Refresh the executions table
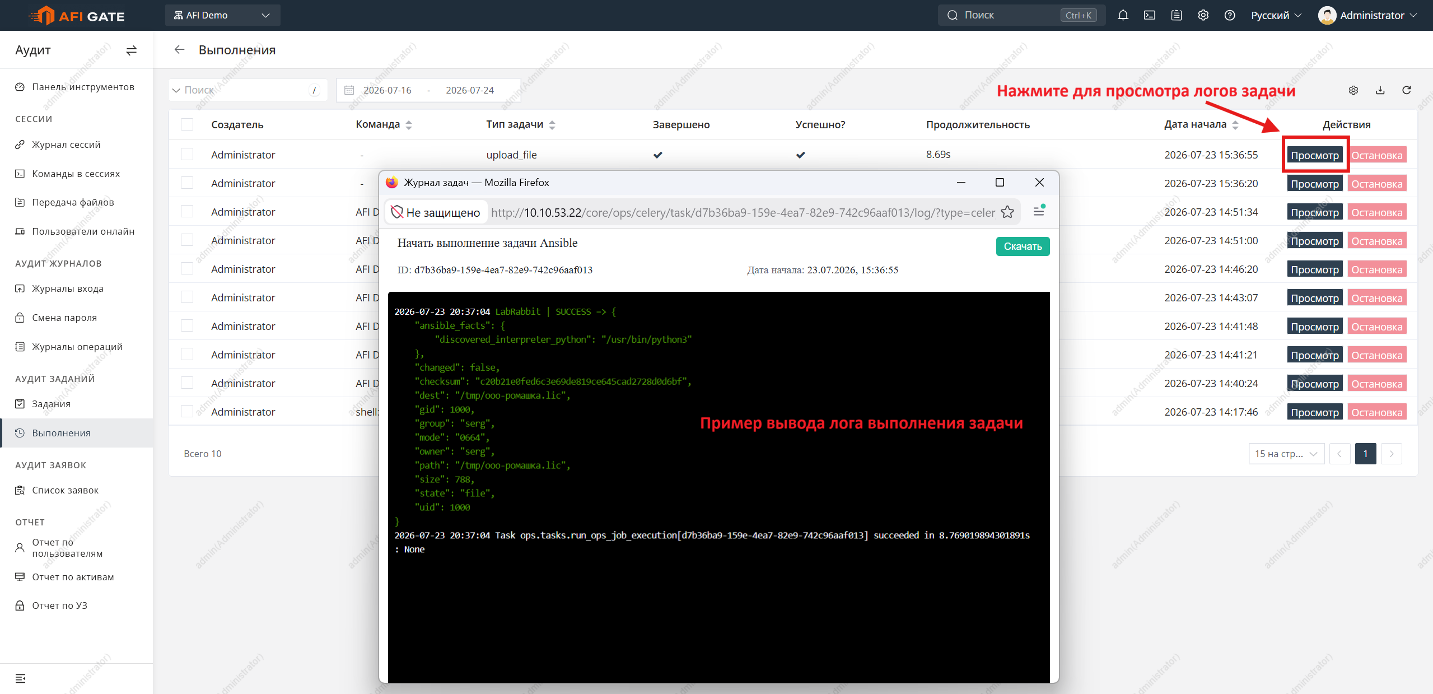This screenshot has width=1433, height=694. tap(1407, 90)
